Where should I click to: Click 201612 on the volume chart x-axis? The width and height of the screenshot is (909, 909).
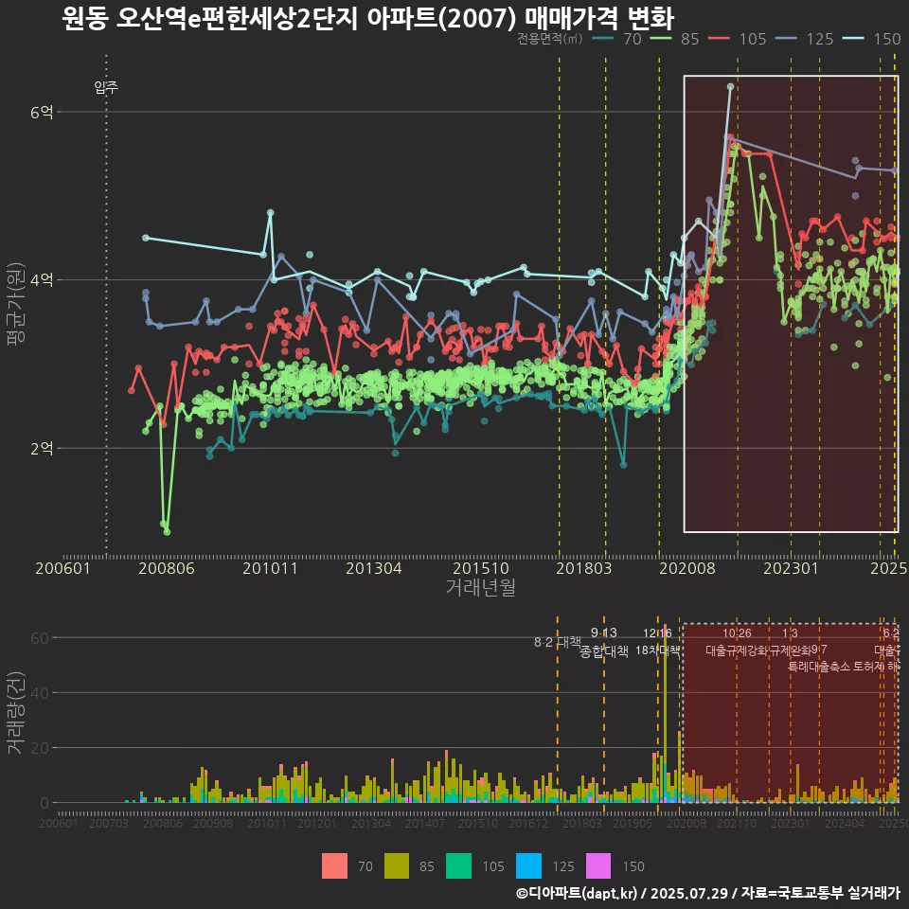coord(528,823)
